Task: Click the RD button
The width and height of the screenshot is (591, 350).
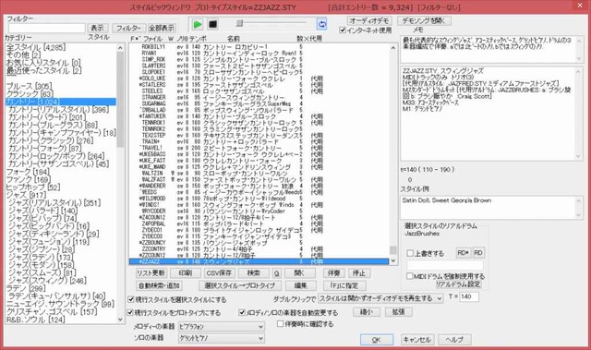Action: tap(478, 253)
